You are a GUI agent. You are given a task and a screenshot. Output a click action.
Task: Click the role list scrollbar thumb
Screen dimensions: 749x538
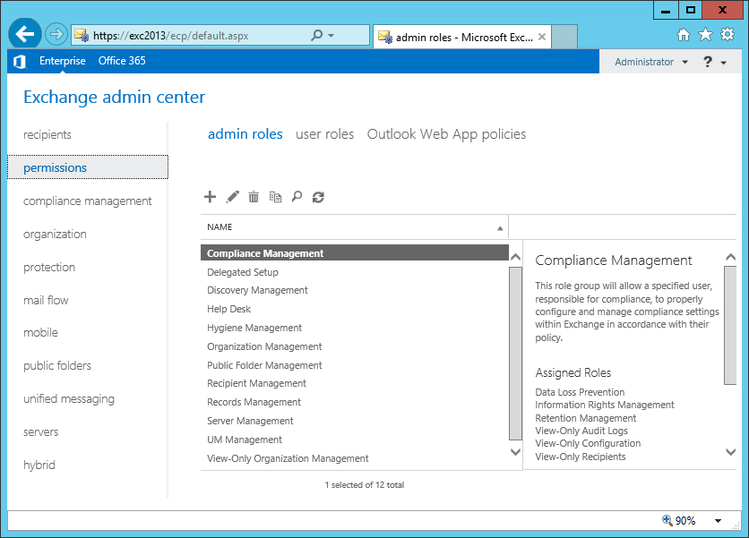point(515,354)
